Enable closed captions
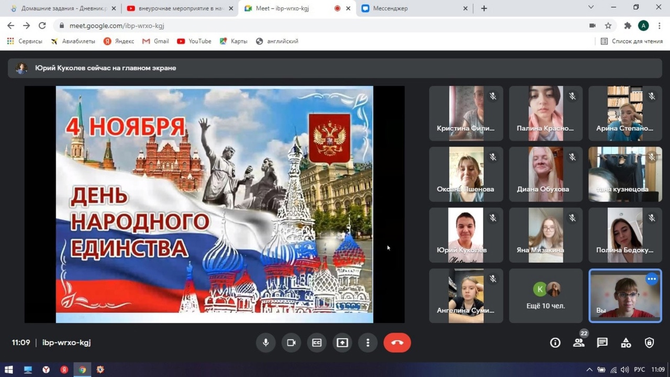Viewport: 670px width, 377px height. click(x=316, y=342)
